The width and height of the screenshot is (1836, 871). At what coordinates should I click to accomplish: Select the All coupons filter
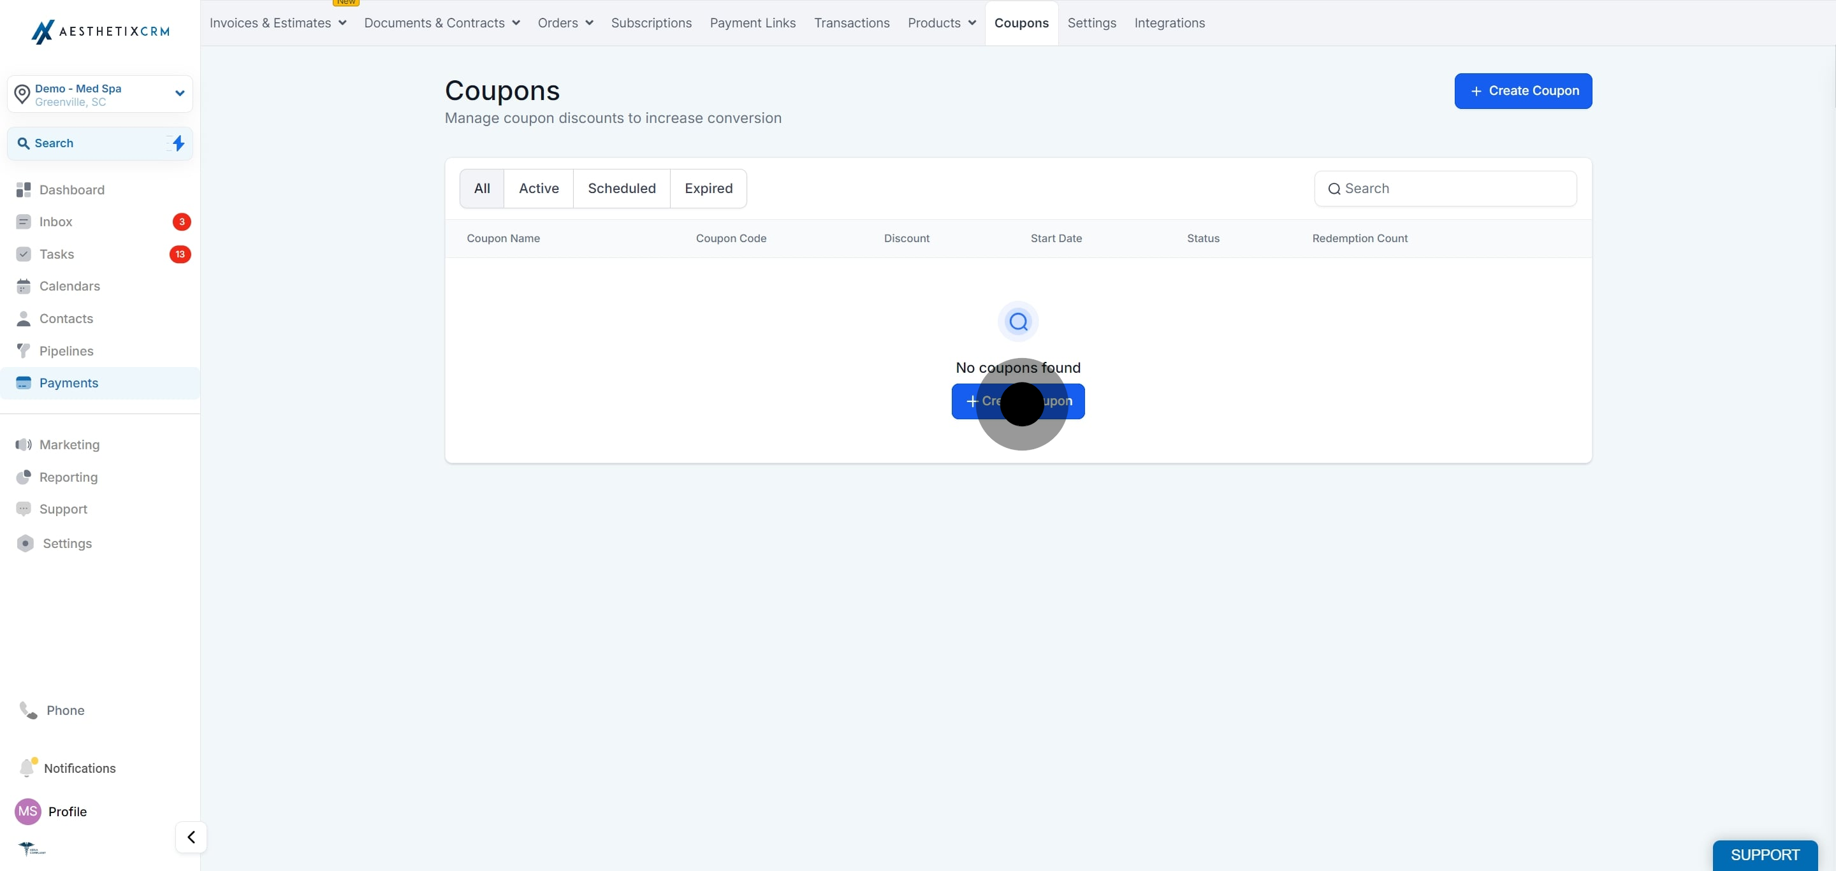482,189
